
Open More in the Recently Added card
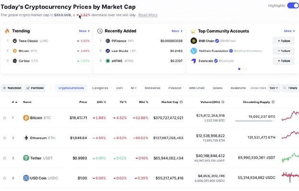(x=177, y=31)
